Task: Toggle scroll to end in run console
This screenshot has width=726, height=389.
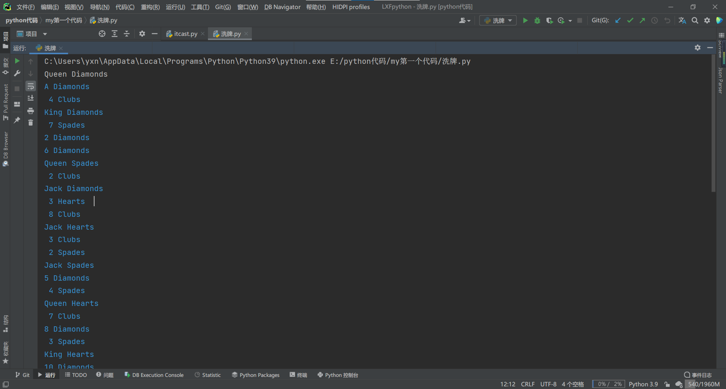Action: click(x=31, y=98)
